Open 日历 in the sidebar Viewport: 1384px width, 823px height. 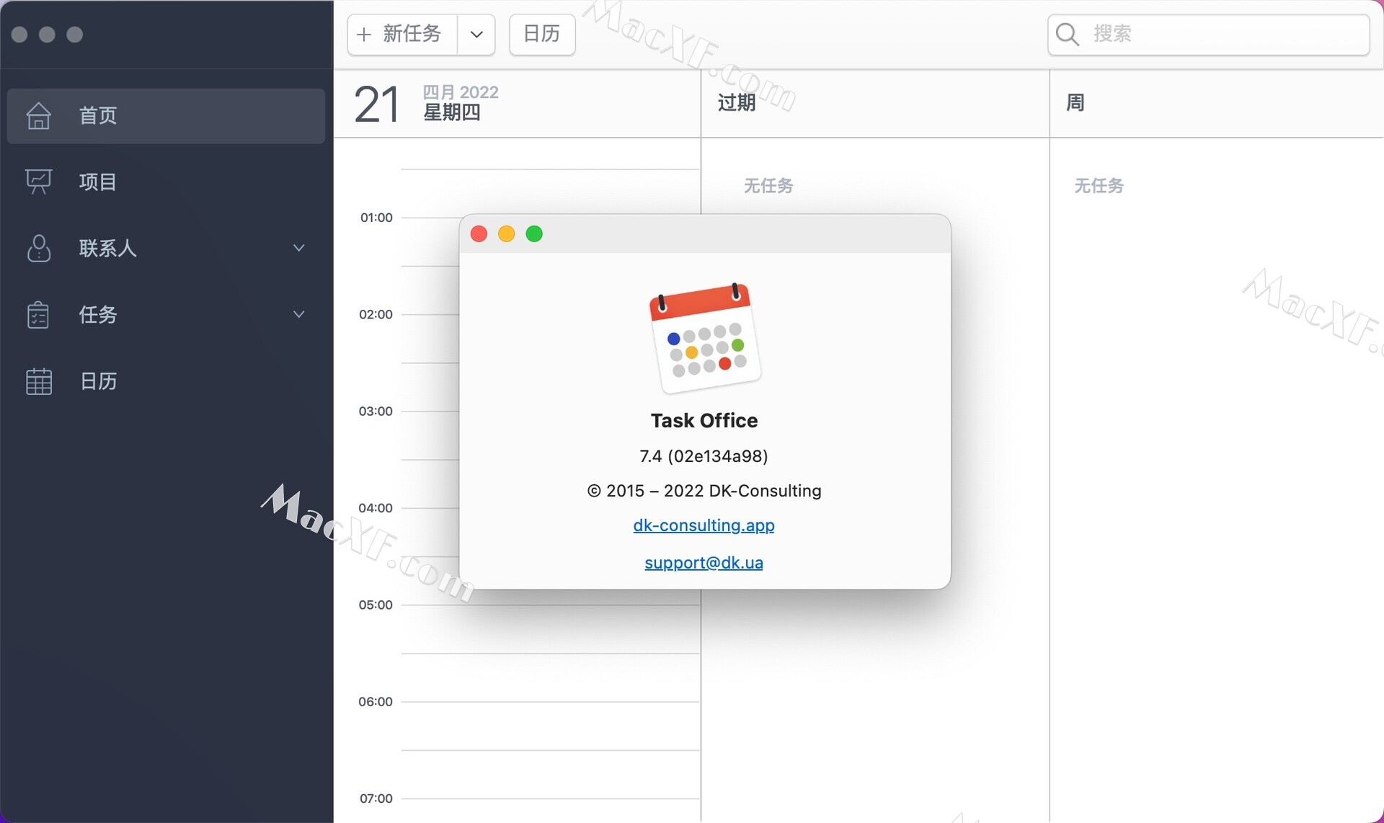(x=166, y=381)
